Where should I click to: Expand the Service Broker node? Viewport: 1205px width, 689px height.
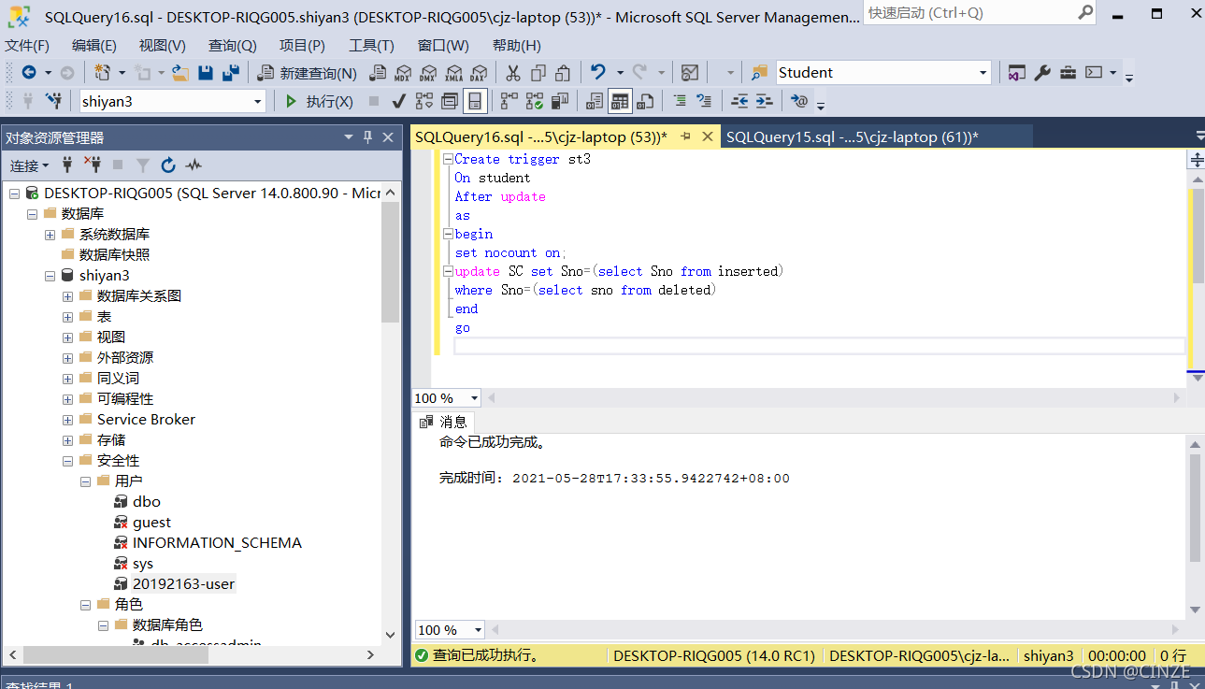67,420
